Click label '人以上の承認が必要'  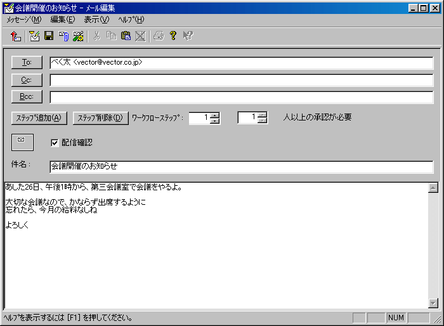coord(317,117)
